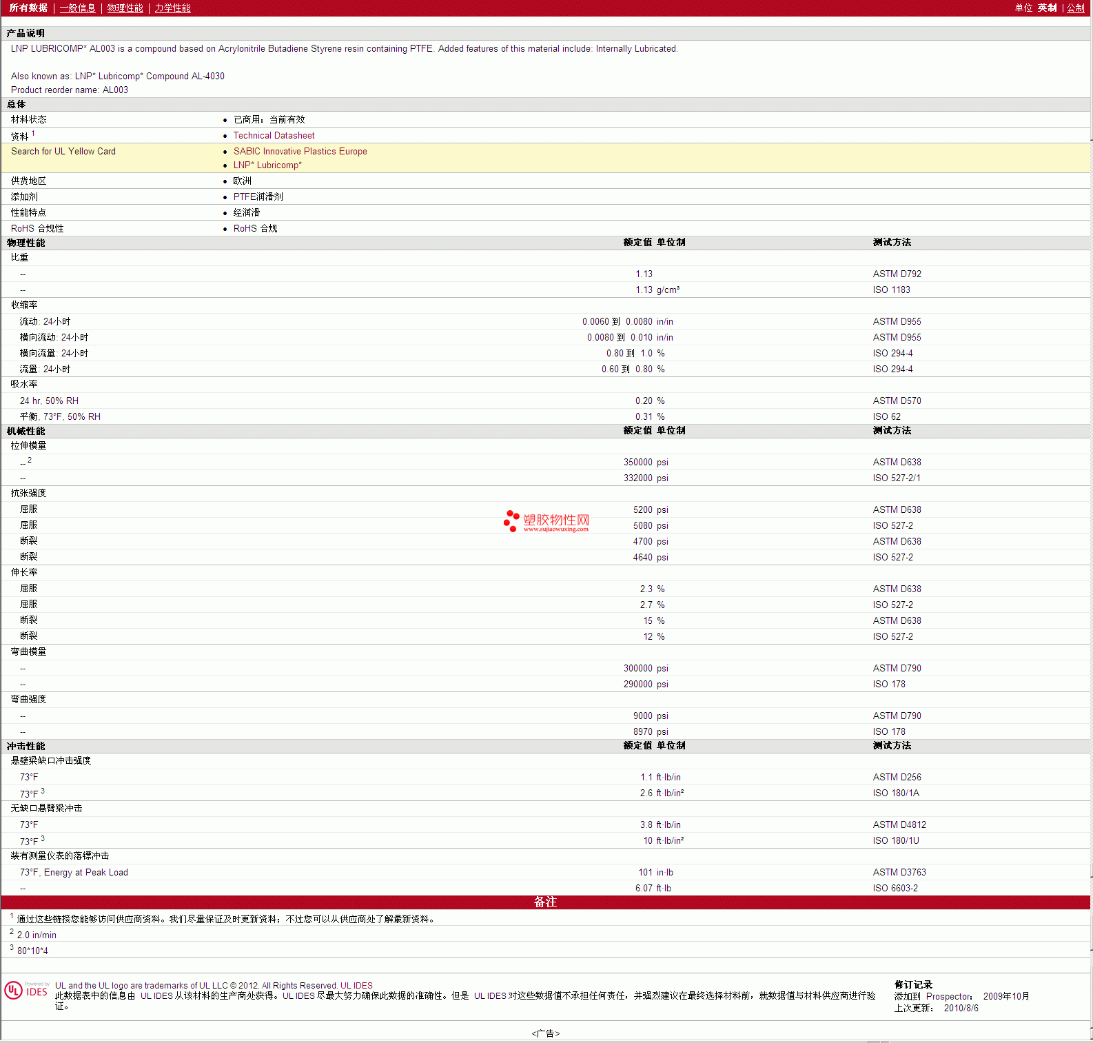Click footnote 2 superscript under 拉伸模量
The image size is (1093, 1043).
point(30,460)
